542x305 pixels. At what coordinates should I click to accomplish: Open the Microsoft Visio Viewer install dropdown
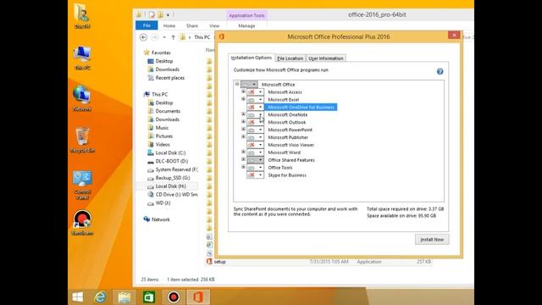point(256,145)
